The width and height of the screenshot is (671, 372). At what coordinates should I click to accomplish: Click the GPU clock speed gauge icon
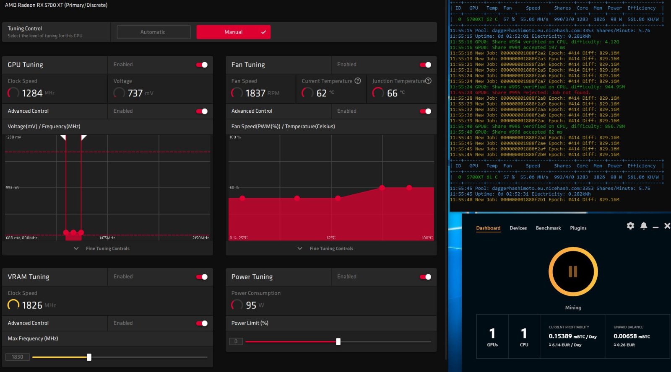coord(13,93)
